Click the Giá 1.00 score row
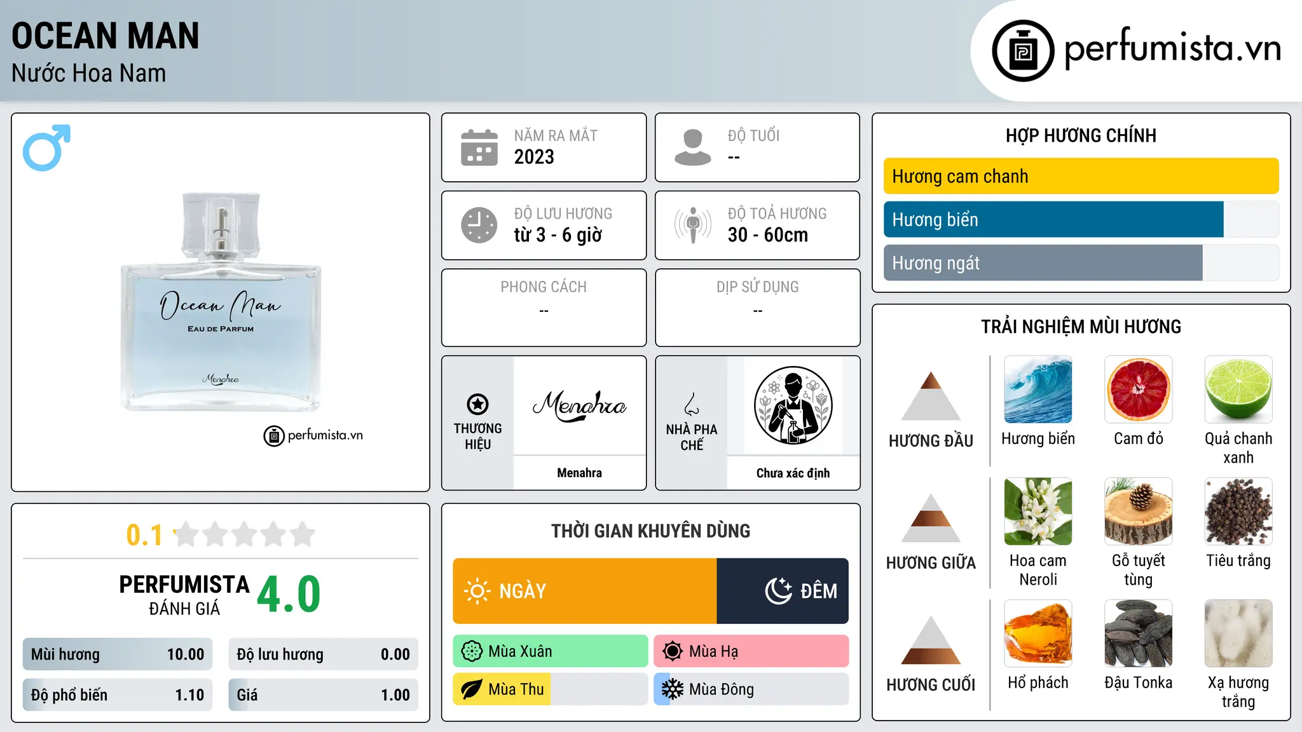This screenshot has height=732, width=1302. [324, 695]
